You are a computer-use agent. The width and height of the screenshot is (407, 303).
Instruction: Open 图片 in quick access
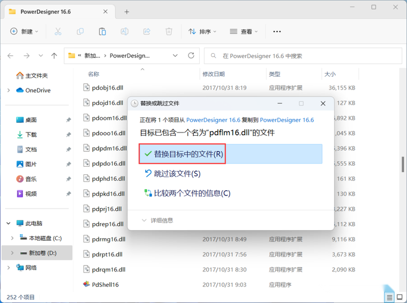[x=26, y=164]
